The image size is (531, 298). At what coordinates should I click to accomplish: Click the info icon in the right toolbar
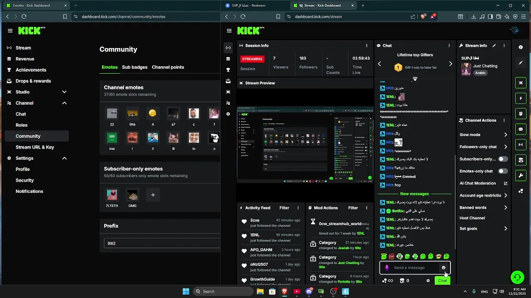pyautogui.click(x=521, y=47)
